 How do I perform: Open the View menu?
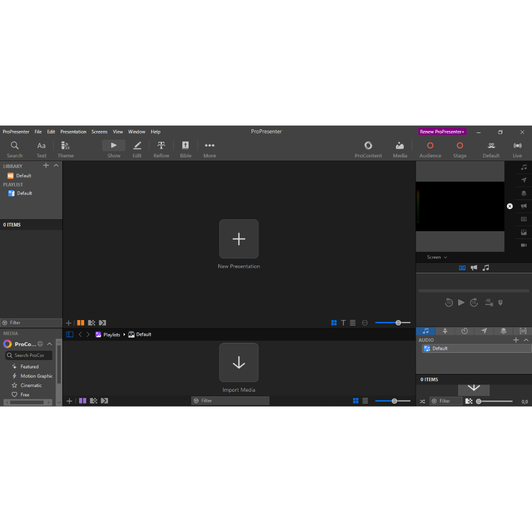coord(118,131)
